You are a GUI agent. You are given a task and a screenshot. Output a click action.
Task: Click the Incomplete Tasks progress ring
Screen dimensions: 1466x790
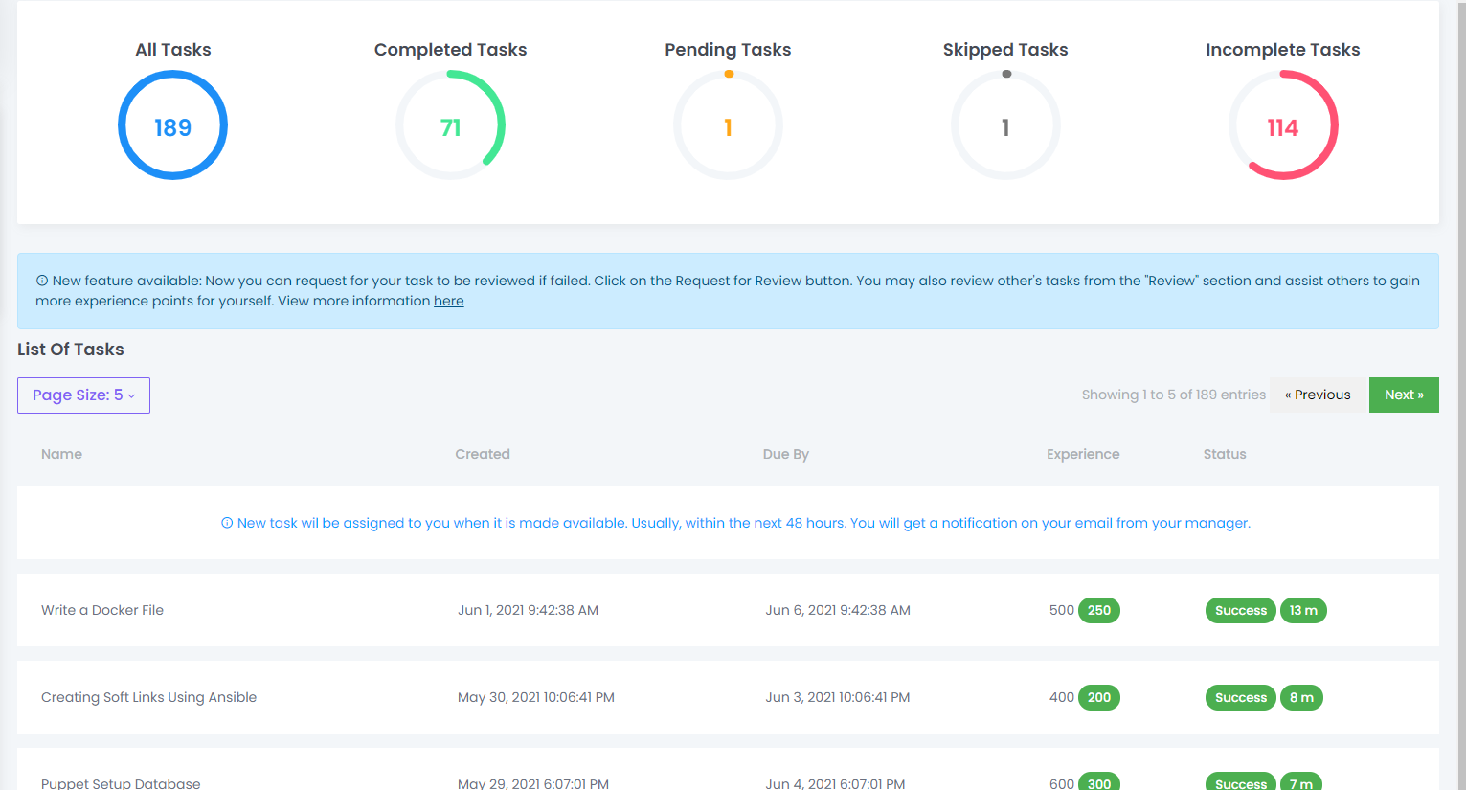click(x=1282, y=125)
